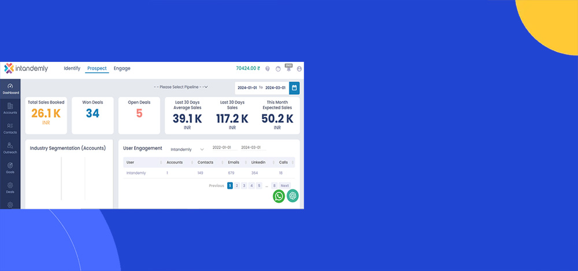The width and height of the screenshot is (578, 271).
Task: Click the 117.2 K last 30 days sales
Action: click(232, 118)
